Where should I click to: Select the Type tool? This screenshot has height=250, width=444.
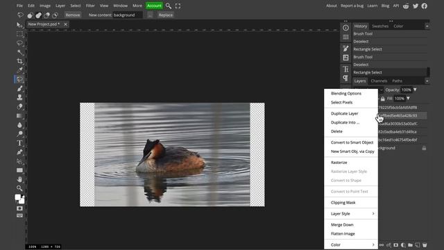click(19, 143)
